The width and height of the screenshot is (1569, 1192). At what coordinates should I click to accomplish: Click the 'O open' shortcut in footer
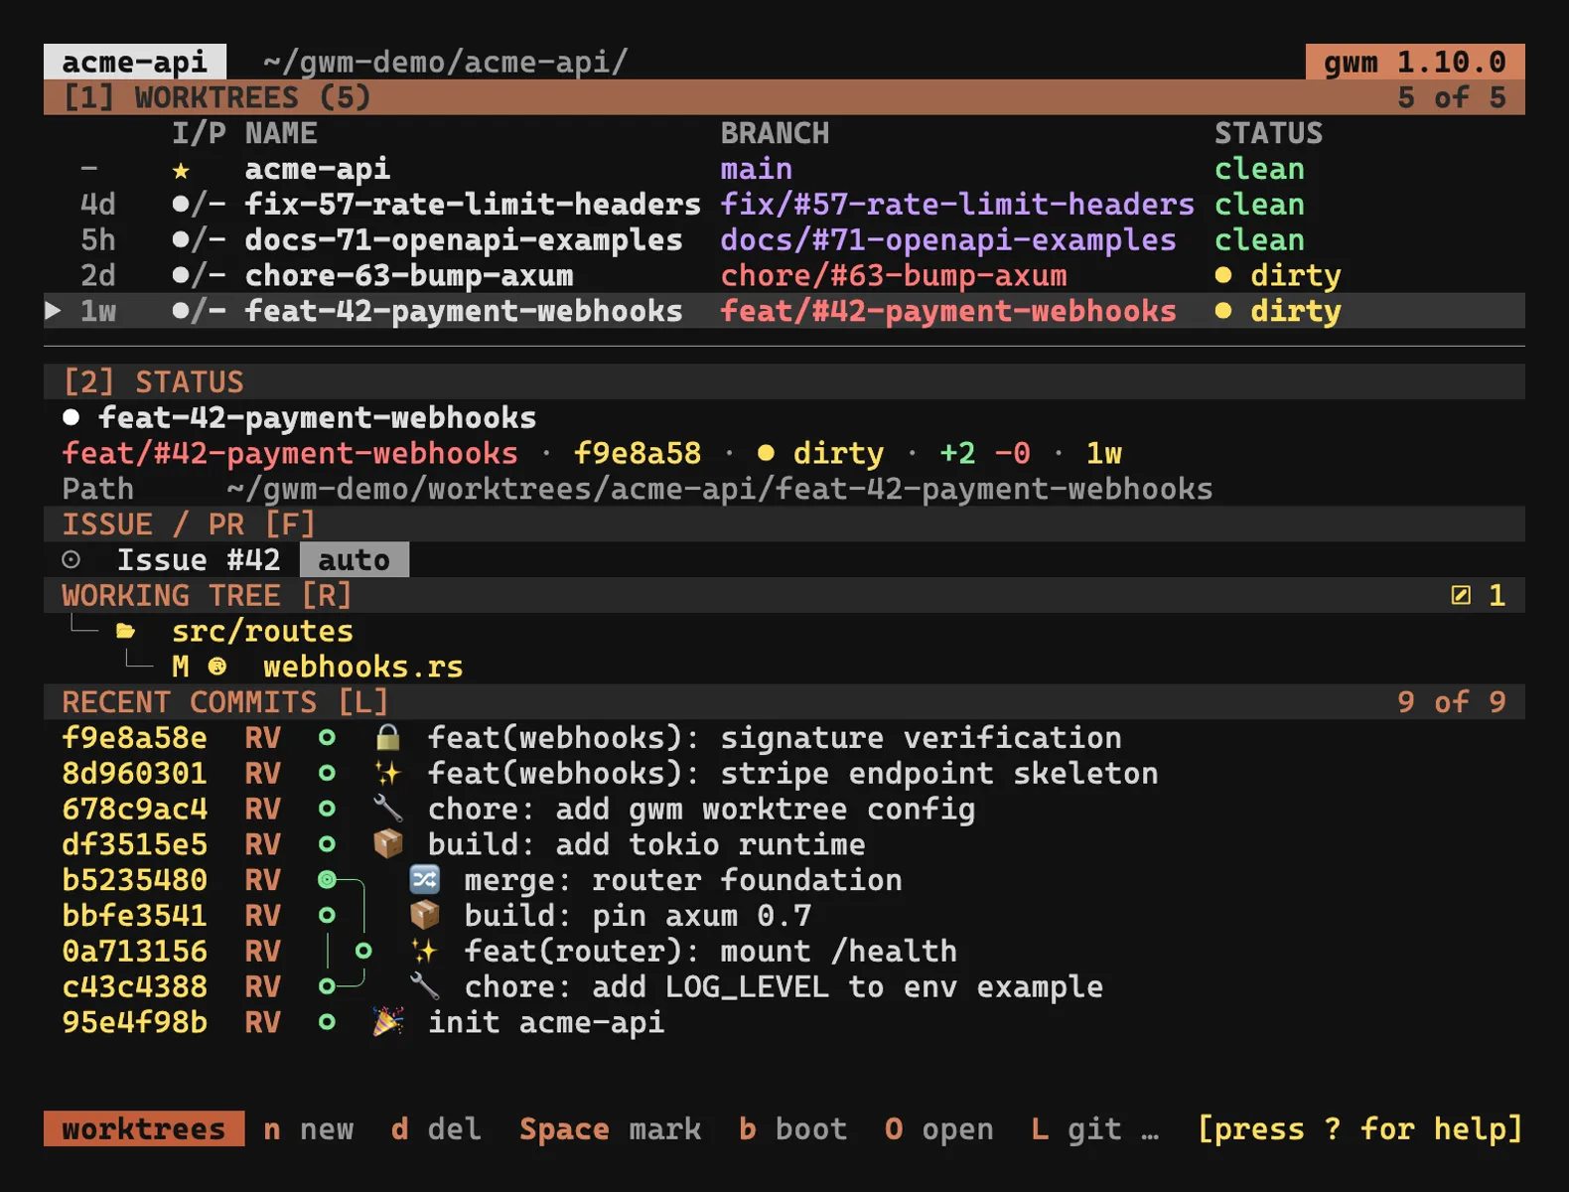click(x=939, y=1128)
